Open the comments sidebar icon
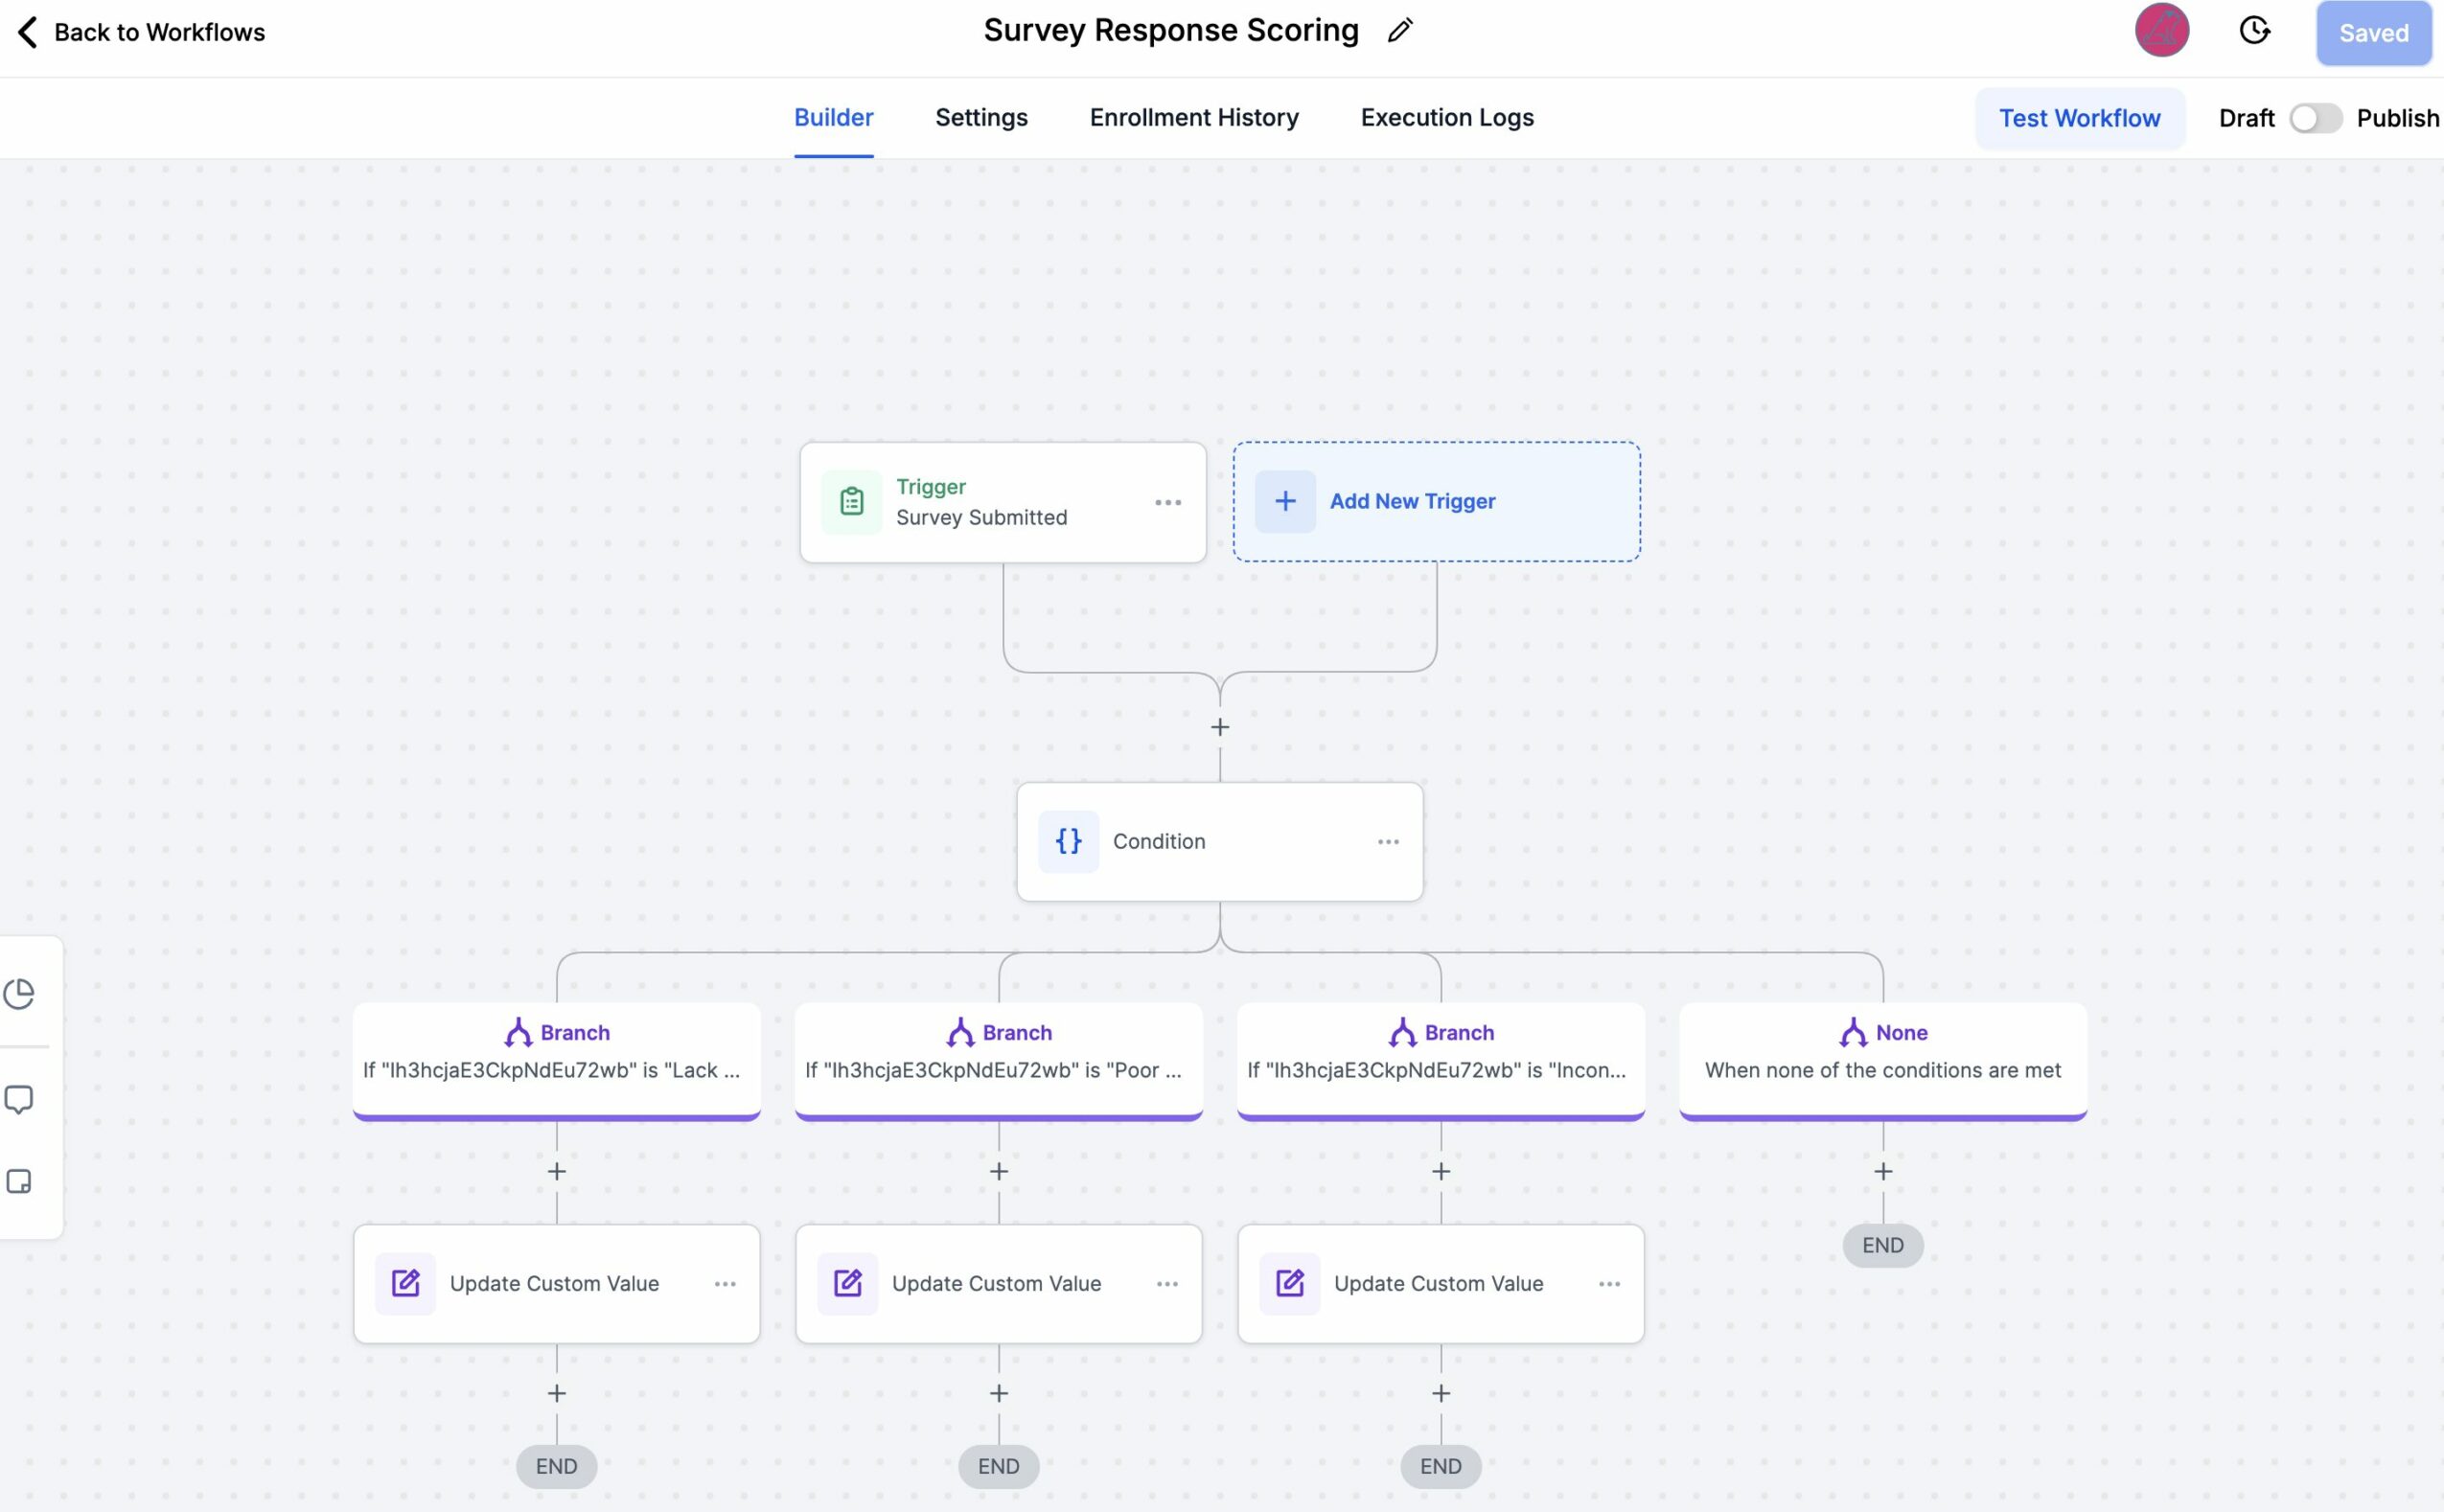 pyautogui.click(x=20, y=1099)
